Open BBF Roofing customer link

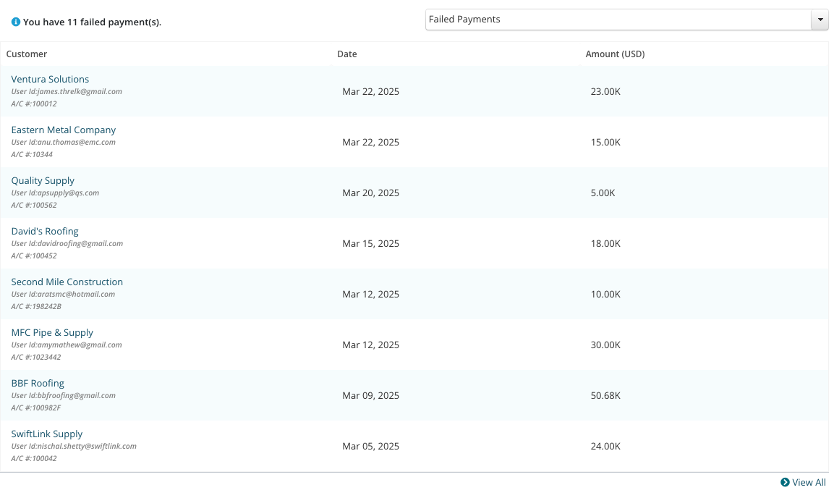(x=38, y=383)
